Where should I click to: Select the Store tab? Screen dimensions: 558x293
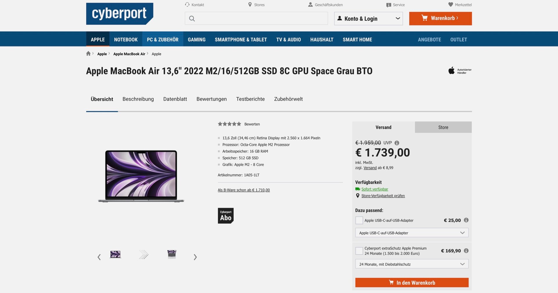point(443,127)
